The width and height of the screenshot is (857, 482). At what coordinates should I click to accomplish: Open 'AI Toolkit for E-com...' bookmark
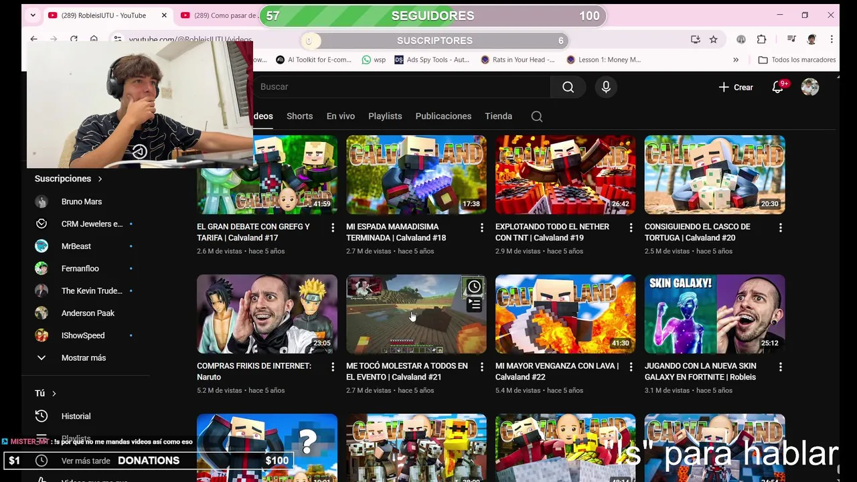[313, 60]
